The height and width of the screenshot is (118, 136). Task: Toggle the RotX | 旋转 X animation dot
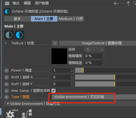(7, 77)
